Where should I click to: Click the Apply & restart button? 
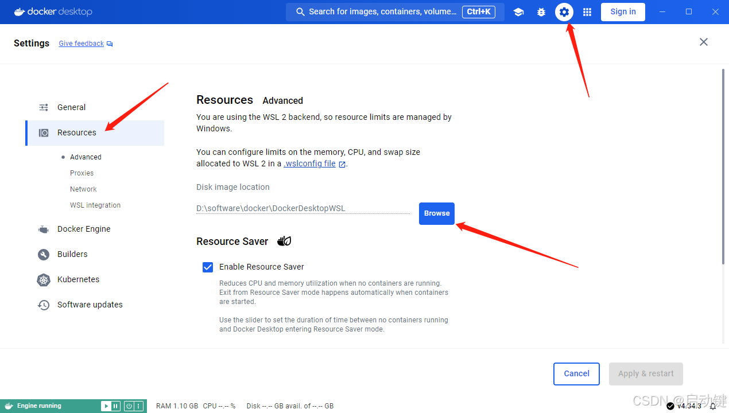point(646,373)
